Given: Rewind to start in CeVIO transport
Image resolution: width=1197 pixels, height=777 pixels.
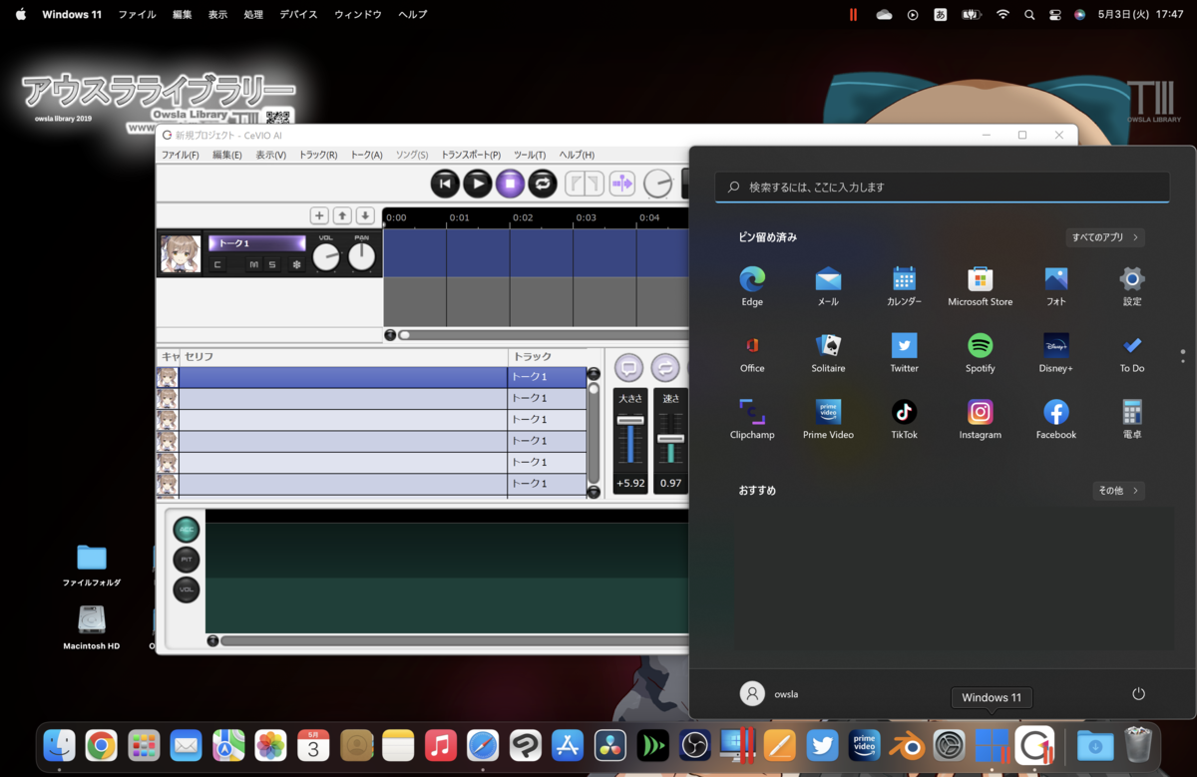Looking at the screenshot, I should tap(445, 184).
